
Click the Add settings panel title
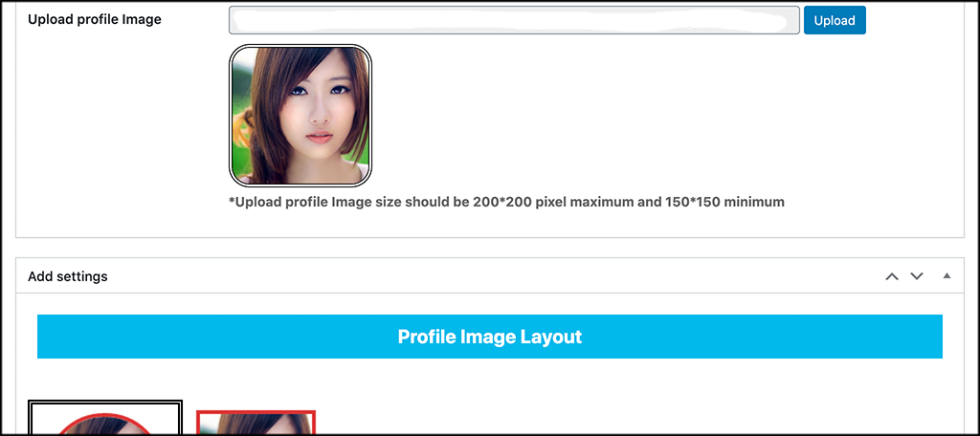tap(68, 276)
